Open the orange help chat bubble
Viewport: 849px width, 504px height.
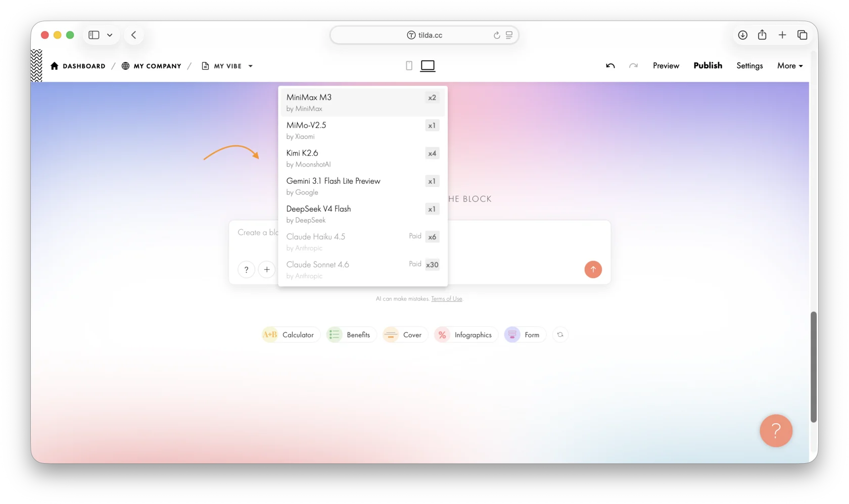[x=776, y=430]
